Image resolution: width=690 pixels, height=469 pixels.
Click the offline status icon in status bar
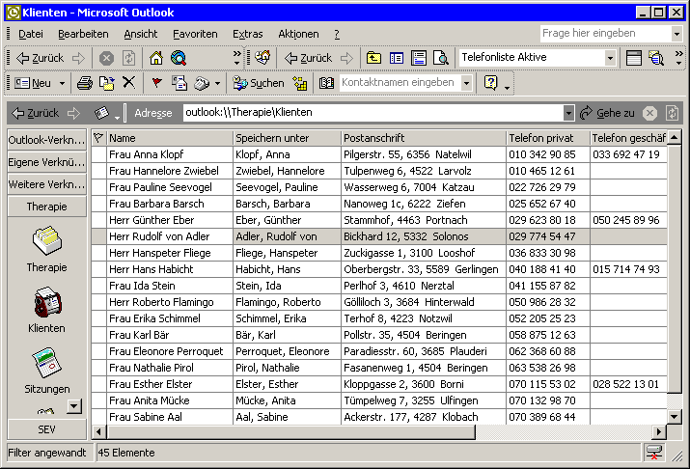(x=653, y=453)
